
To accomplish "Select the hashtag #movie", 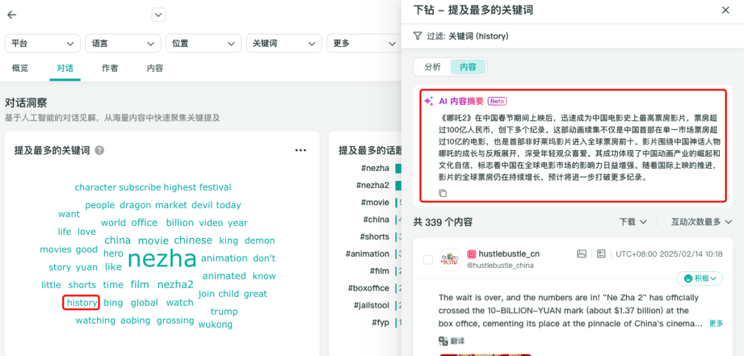I will [x=375, y=202].
